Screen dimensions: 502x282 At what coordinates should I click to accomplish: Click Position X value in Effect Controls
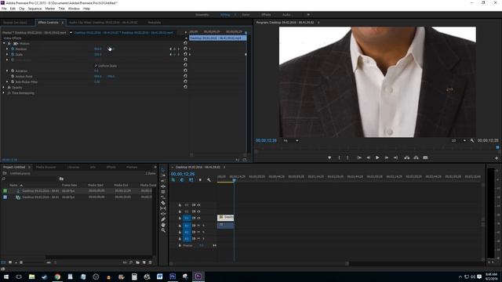click(97, 49)
